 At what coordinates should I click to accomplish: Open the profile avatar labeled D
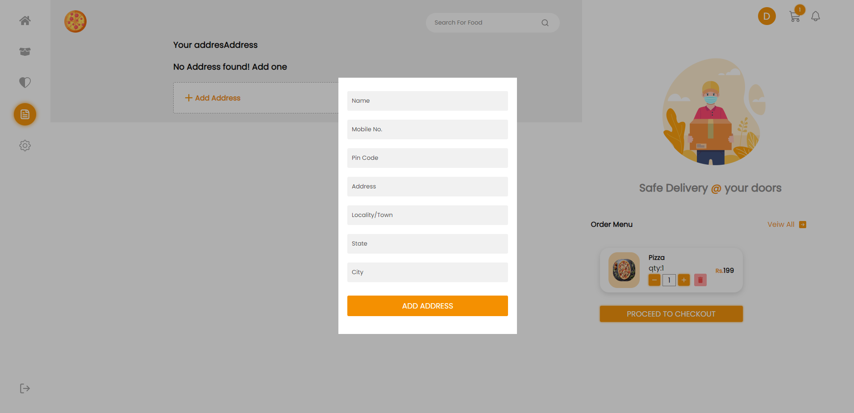pos(767,16)
